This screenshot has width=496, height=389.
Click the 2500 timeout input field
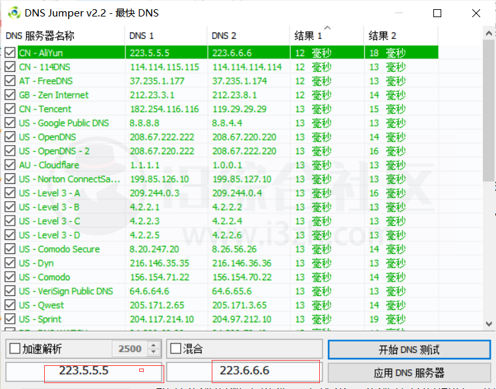(130, 349)
